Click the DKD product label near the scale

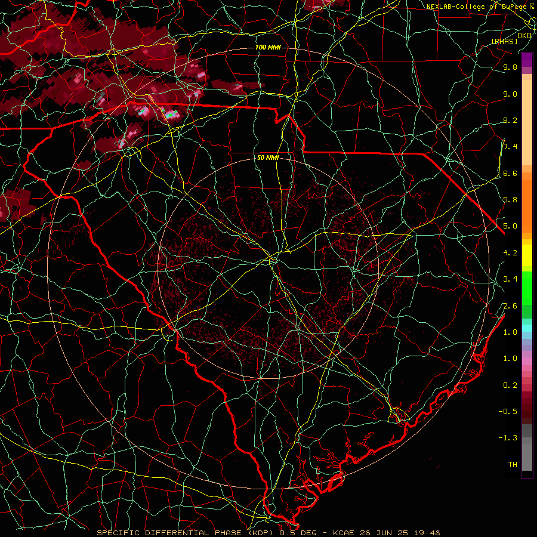click(524, 35)
